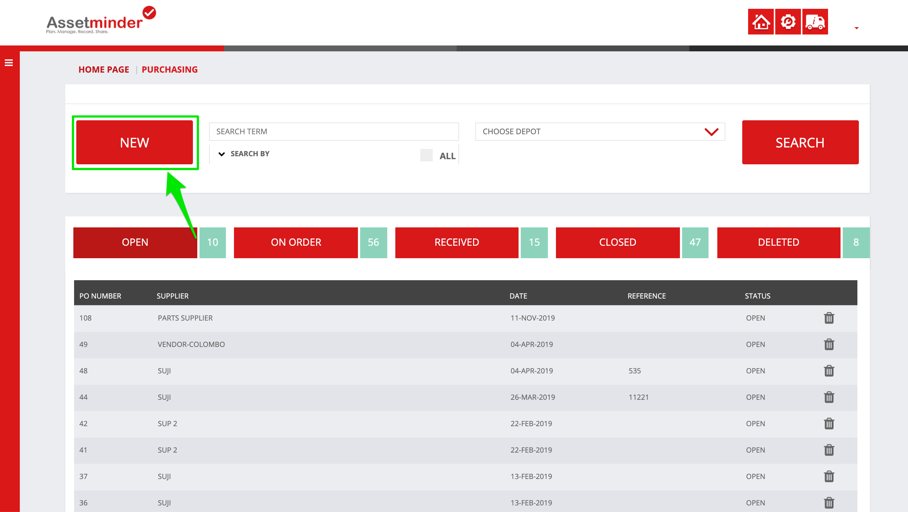Open PO number 41 cell
This screenshot has height=512, width=908.
coord(83,450)
